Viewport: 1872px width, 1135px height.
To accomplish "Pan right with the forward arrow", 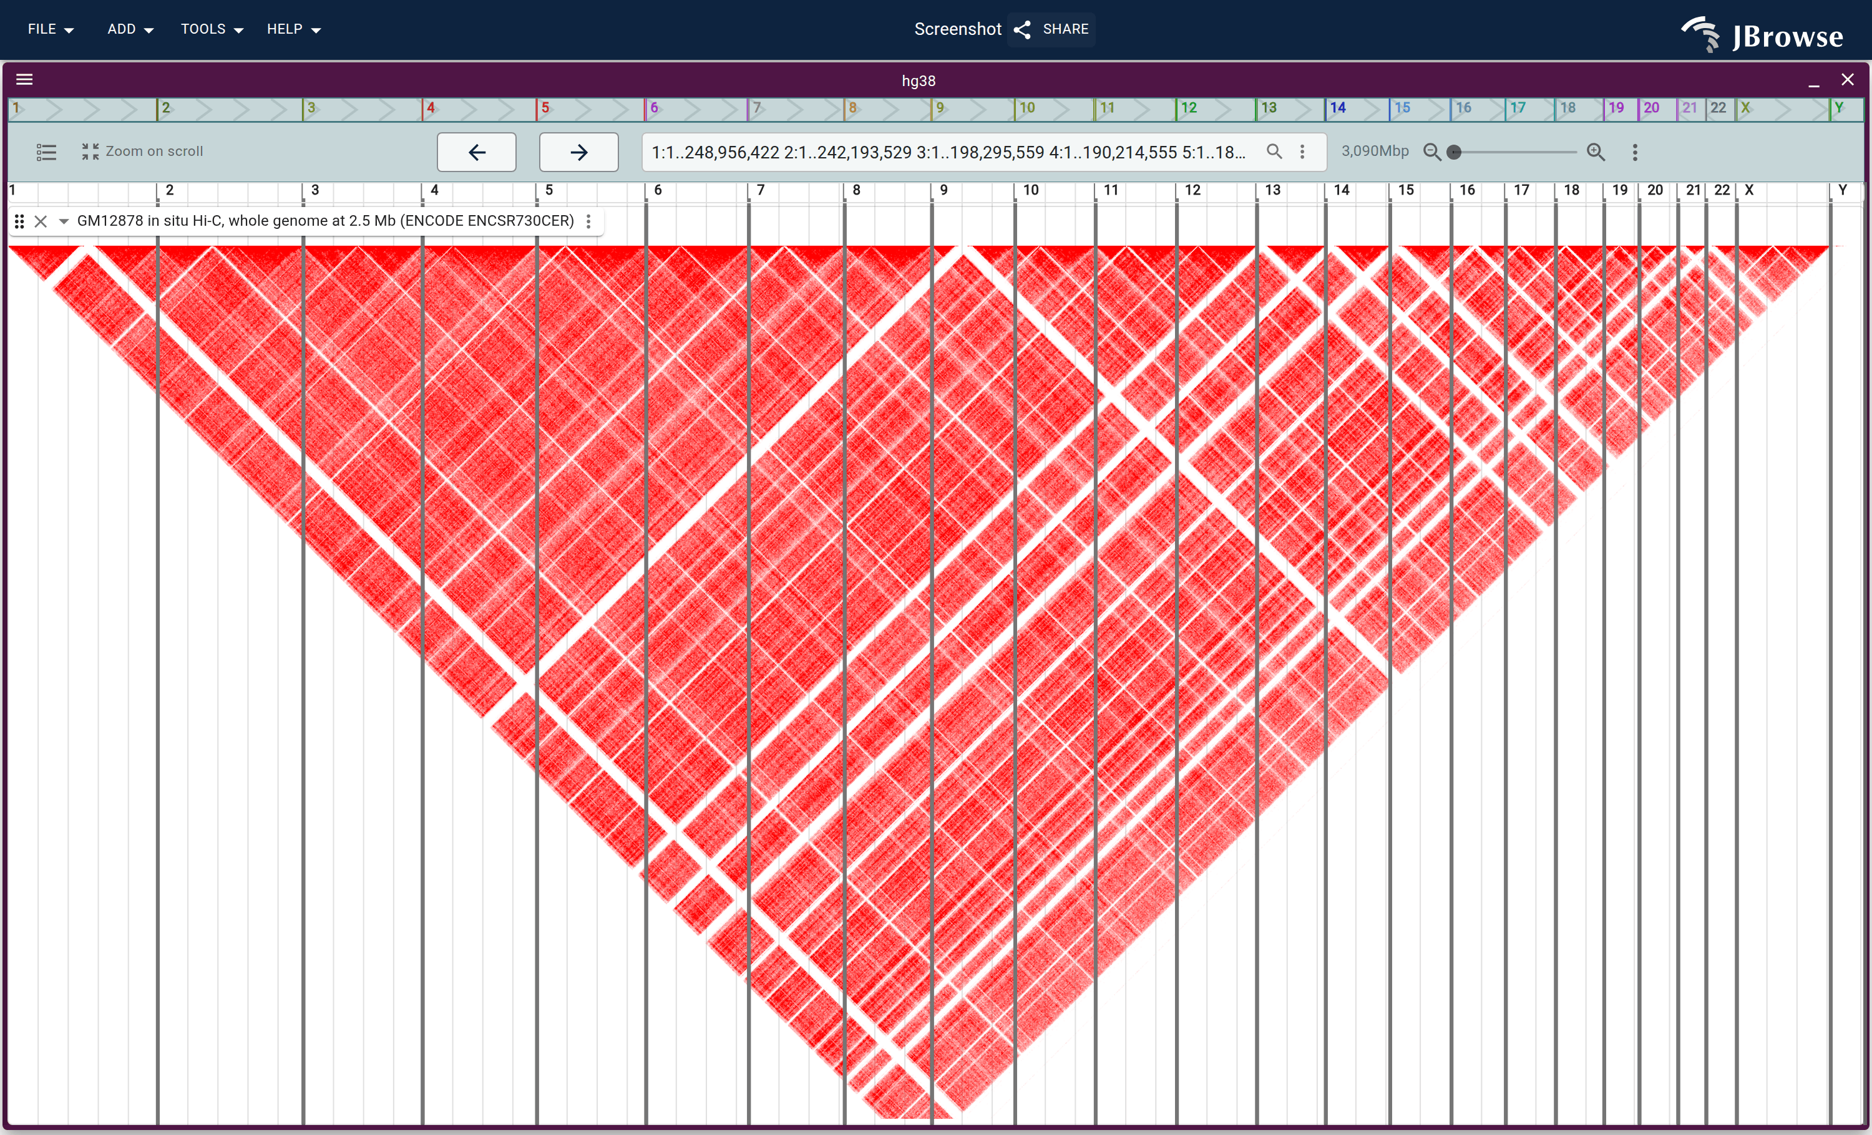I will [578, 152].
